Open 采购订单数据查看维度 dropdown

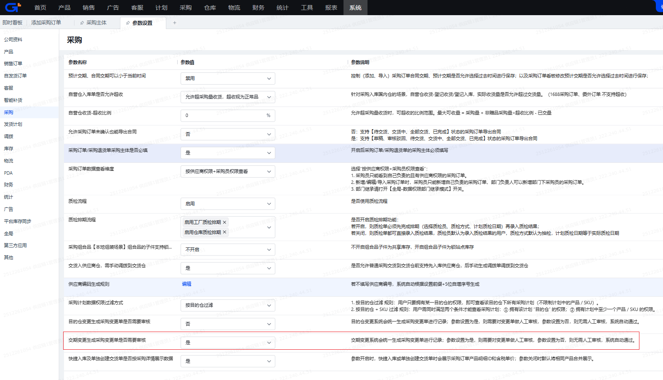(227, 171)
